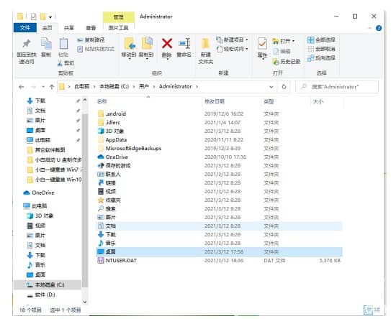Switch to large icons view in the status bar

(377, 310)
